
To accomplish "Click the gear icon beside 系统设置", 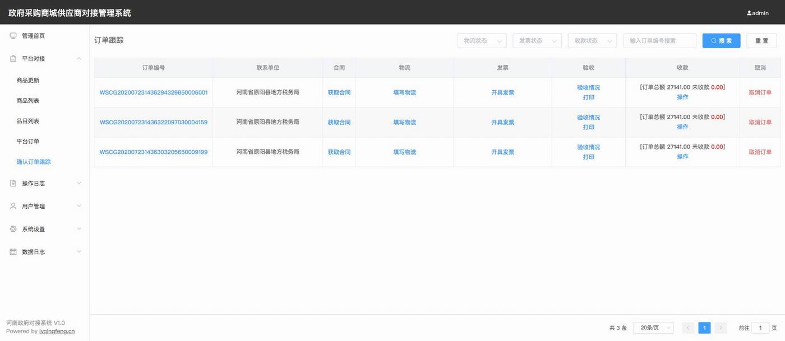I will click(13, 229).
